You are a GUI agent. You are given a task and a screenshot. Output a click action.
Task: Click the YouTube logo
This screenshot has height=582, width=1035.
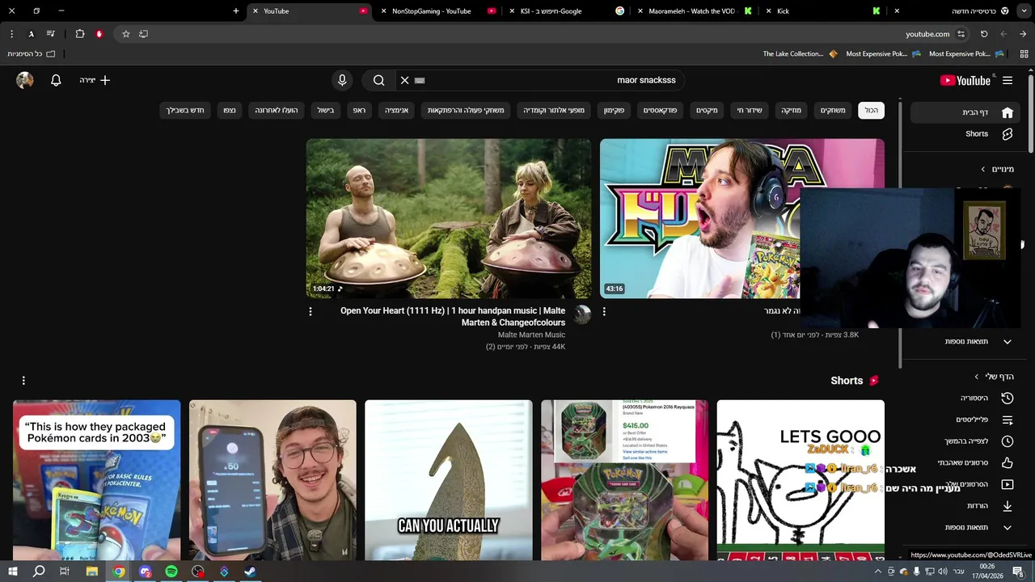965,80
